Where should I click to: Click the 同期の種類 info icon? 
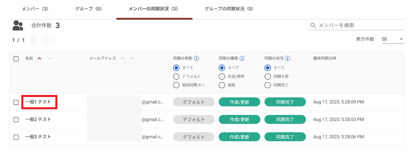click(242, 59)
